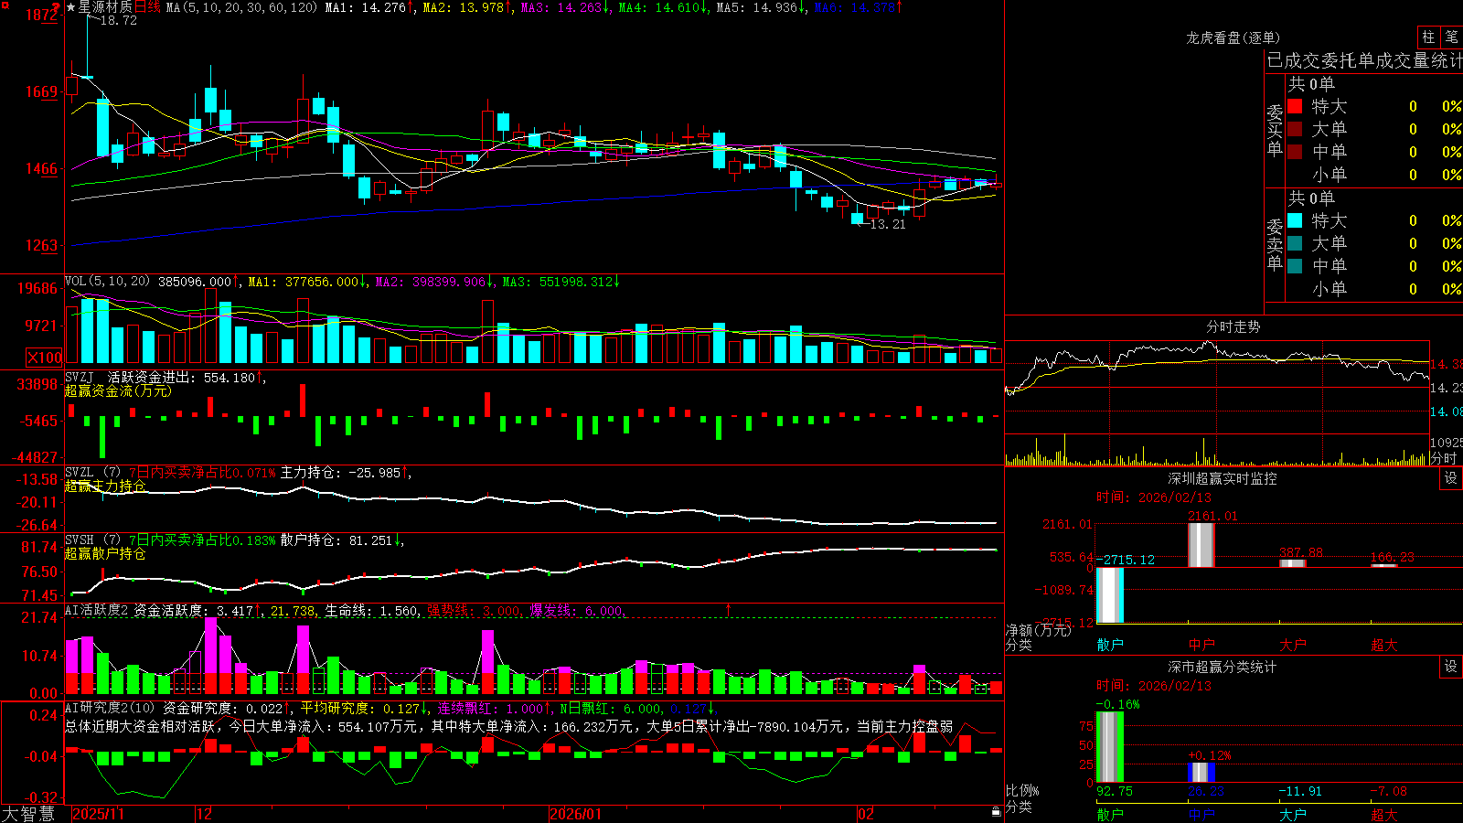
Task: Click 爆发线: 6.000 label
Action: (x=577, y=611)
